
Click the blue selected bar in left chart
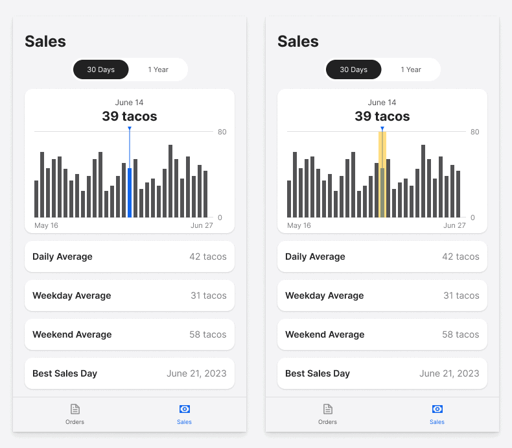[x=130, y=193]
